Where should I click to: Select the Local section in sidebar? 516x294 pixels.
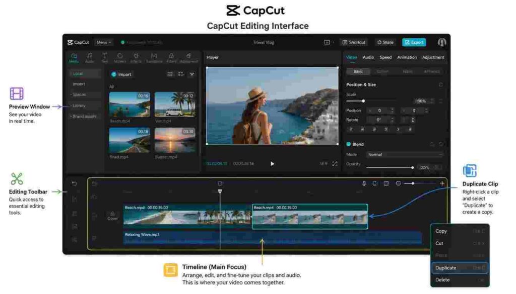[x=85, y=73]
